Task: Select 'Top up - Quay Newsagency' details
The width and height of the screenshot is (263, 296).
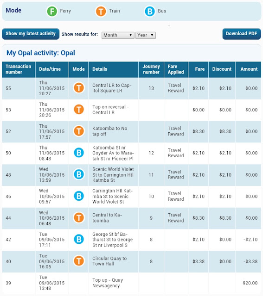Action: pos(108,283)
